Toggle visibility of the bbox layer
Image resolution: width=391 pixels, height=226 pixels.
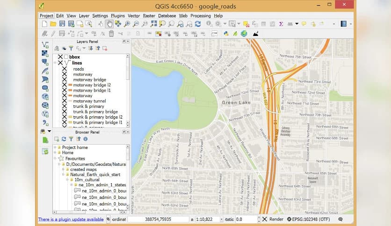click(x=60, y=57)
